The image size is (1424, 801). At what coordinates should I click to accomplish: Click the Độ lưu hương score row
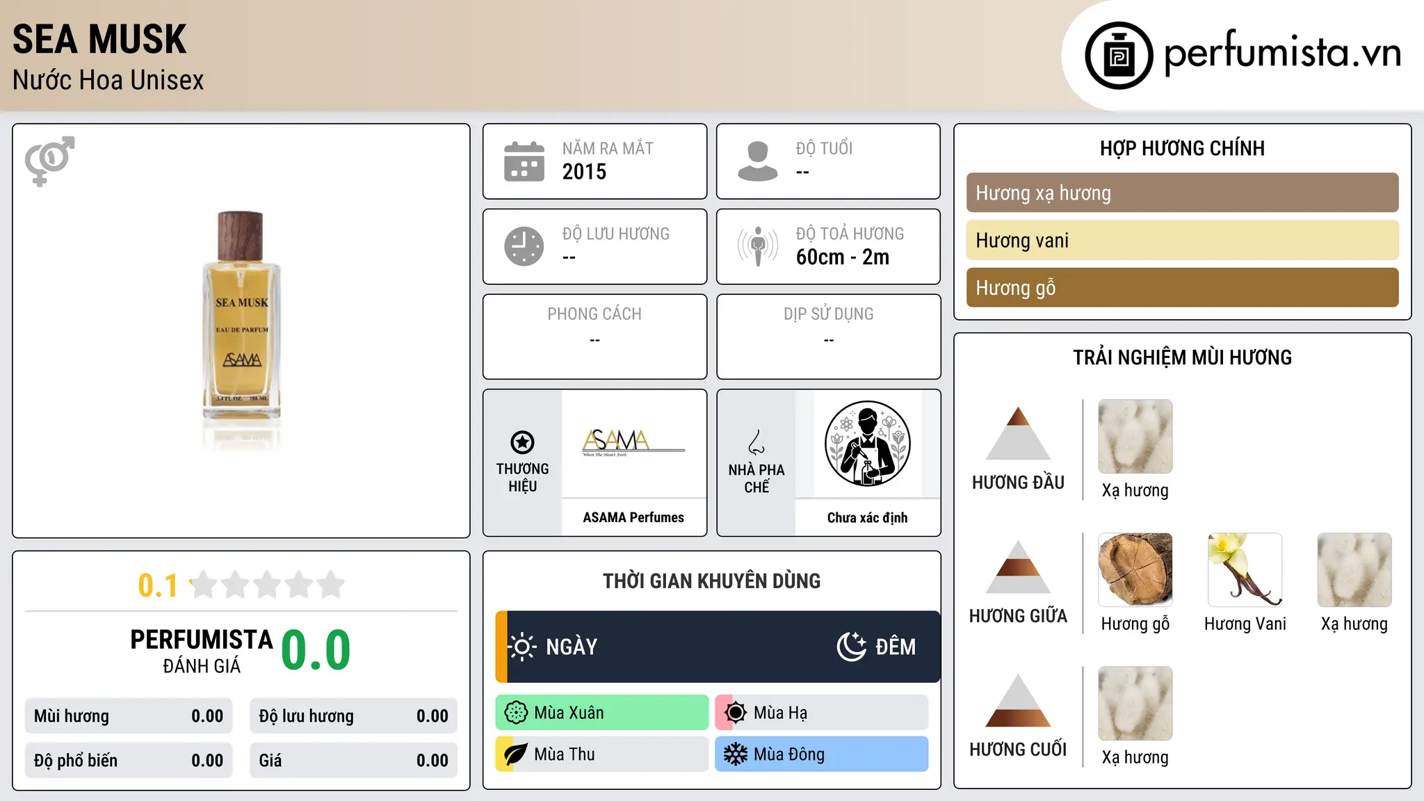tap(354, 716)
